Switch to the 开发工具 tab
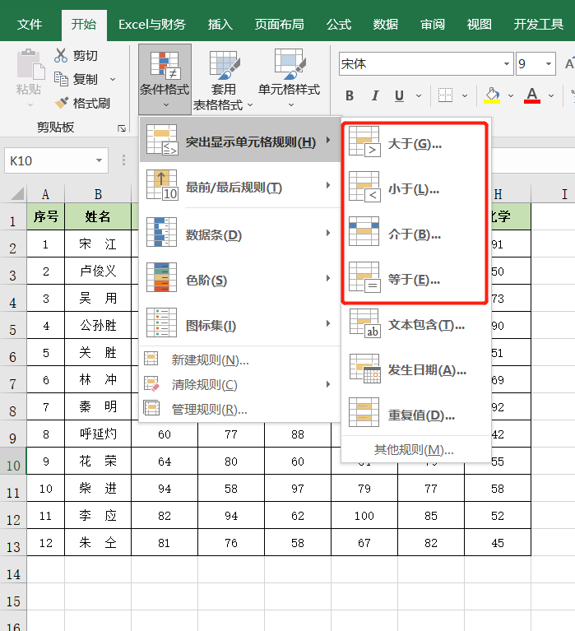575x631 pixels. click(538, 25)
